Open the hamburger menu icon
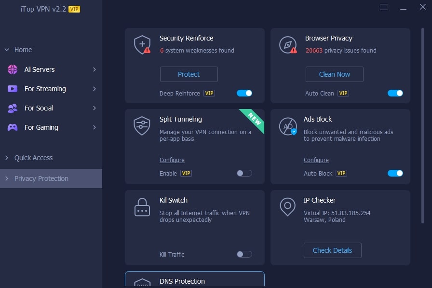Viewport: 432px width, 288px height. pyautogui.click(x=384, y=7)
